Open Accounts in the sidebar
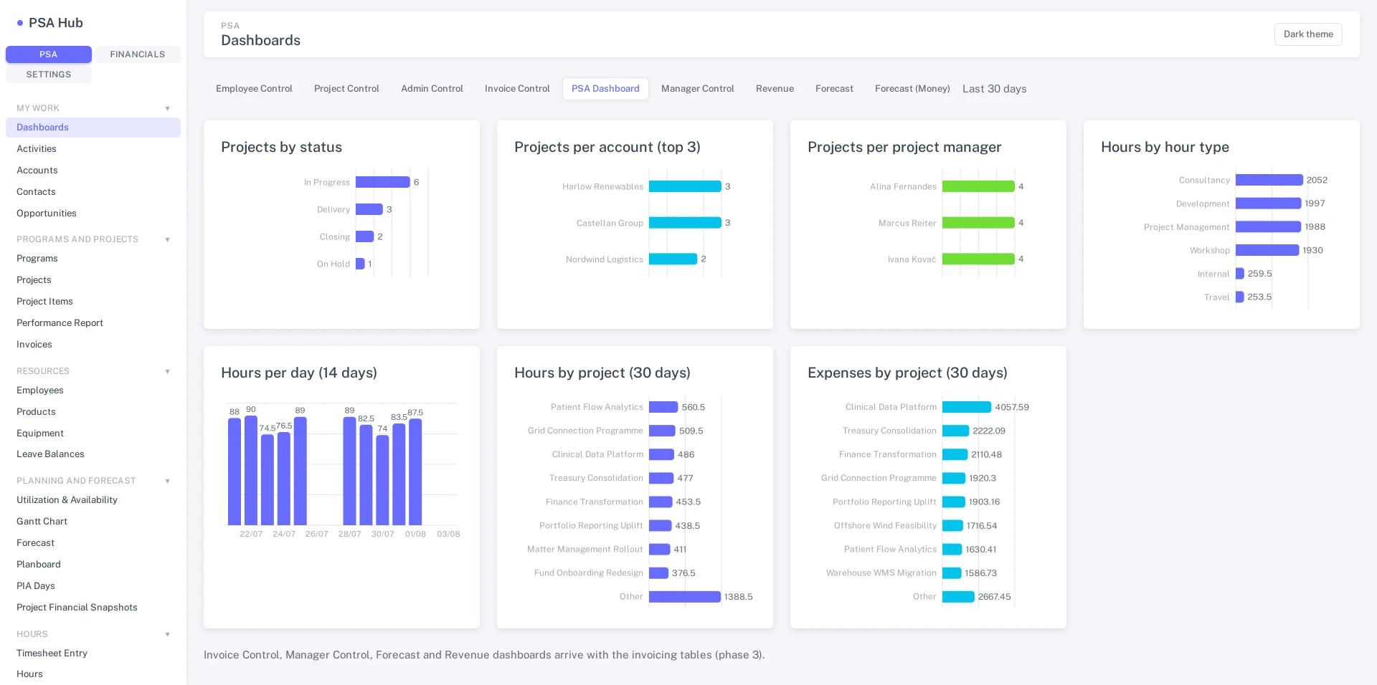 tap(93, 171)
